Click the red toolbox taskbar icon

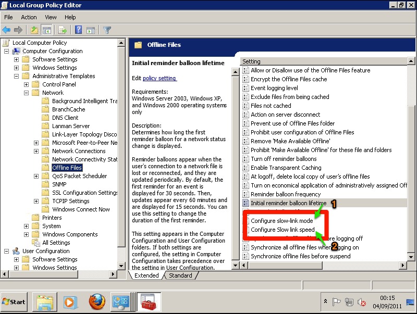149,302
